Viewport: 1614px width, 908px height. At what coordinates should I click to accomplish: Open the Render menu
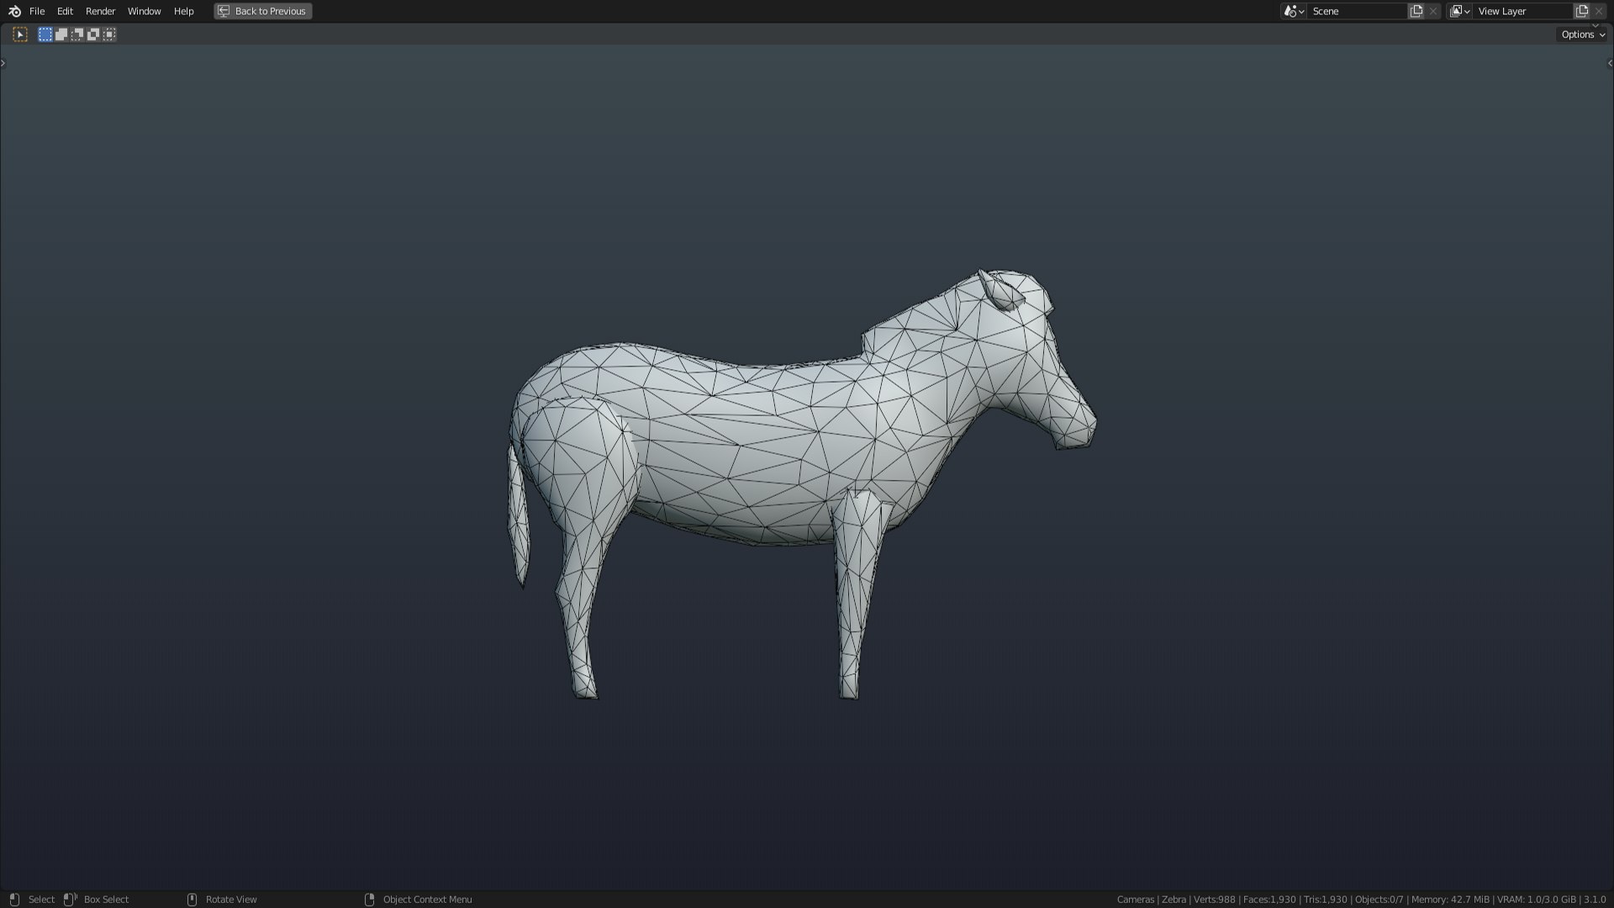pyautogui.click(x=100, y=11)
